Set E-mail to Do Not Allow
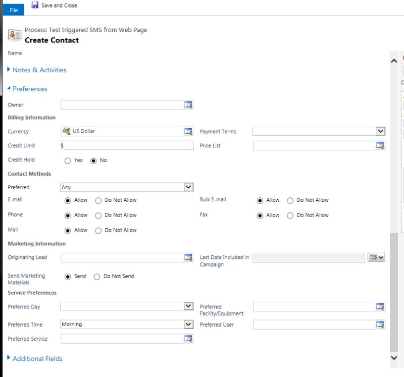 (x=98, y=200)
